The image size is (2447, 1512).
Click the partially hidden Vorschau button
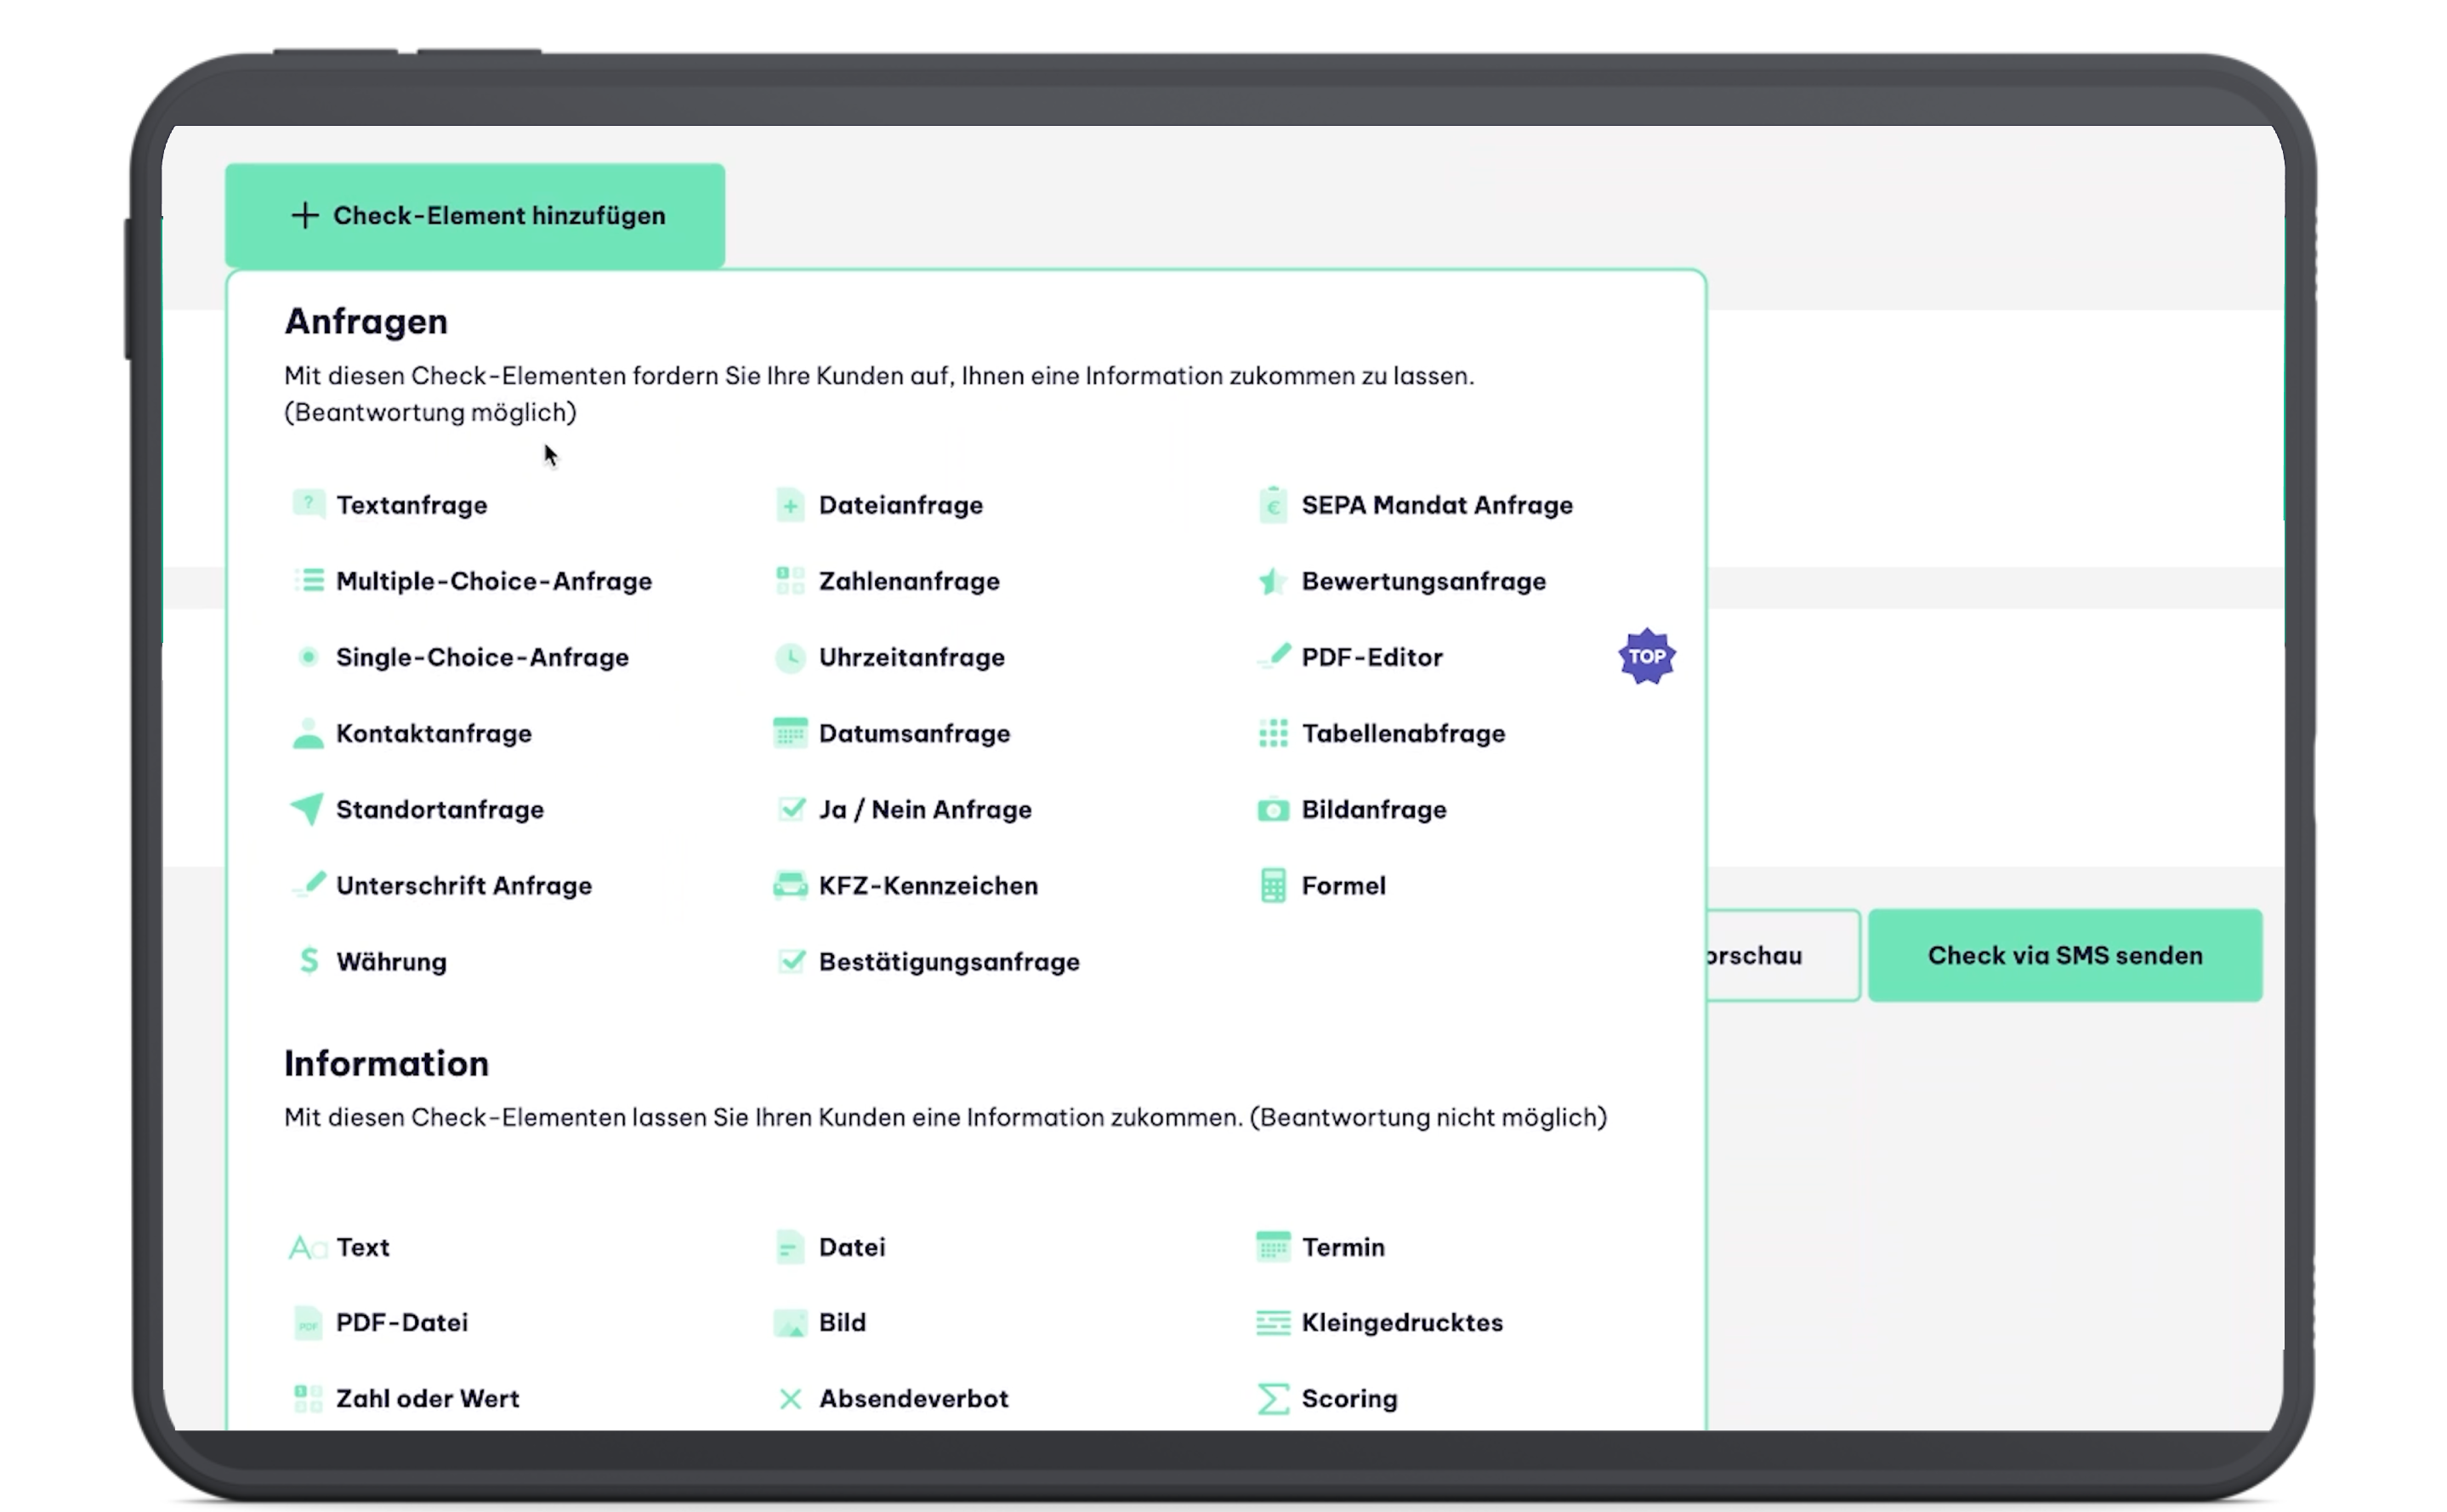click(x=1783, y=955)
